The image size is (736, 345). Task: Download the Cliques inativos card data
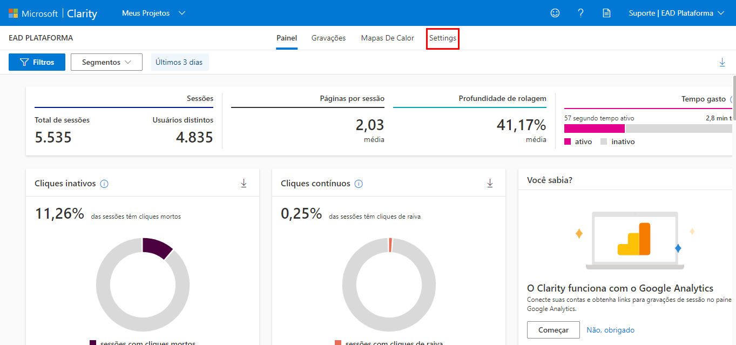(x=244, y=184)
